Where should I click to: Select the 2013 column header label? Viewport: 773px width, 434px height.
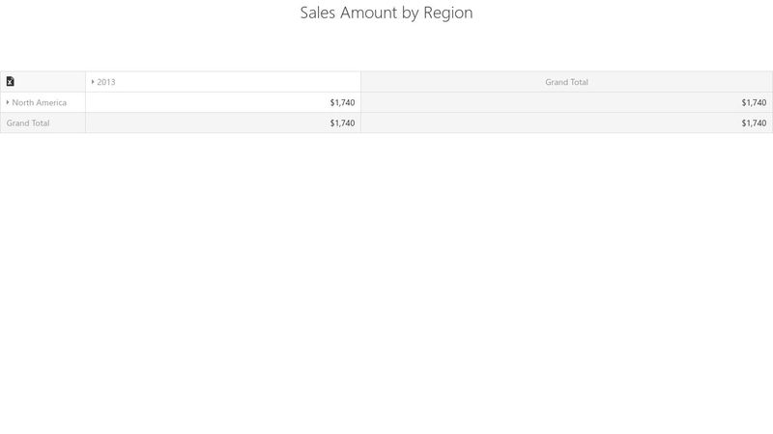(x=106, y=82)
